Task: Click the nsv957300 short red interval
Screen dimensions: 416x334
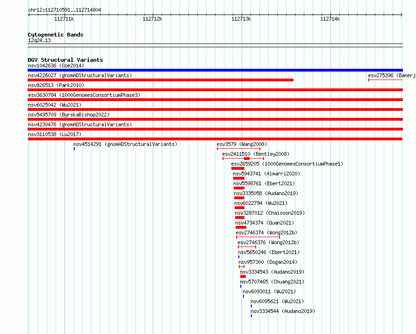Action: pos(242,267)
